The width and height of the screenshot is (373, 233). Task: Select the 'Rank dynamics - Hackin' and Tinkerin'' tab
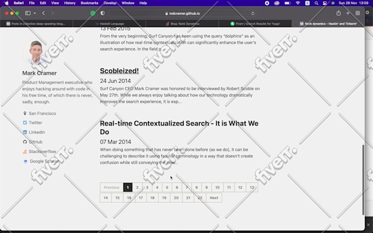[328, 24]
